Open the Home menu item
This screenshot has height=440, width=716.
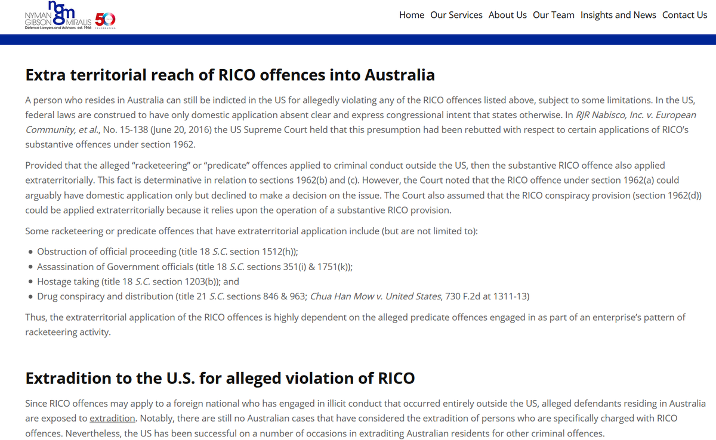[412, 15]
